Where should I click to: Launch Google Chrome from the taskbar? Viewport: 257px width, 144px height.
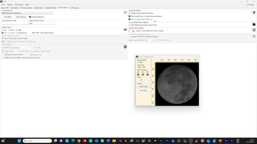(x=79, y=141)
